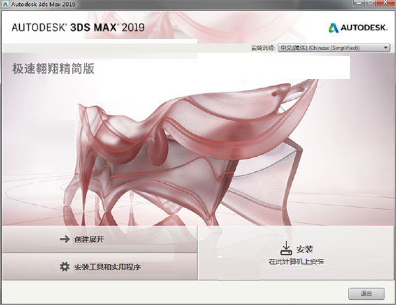Close the Autodesk 3ds Max 2019 window
396x305 pixels.
pyautogui.click(x=385, y=3)
